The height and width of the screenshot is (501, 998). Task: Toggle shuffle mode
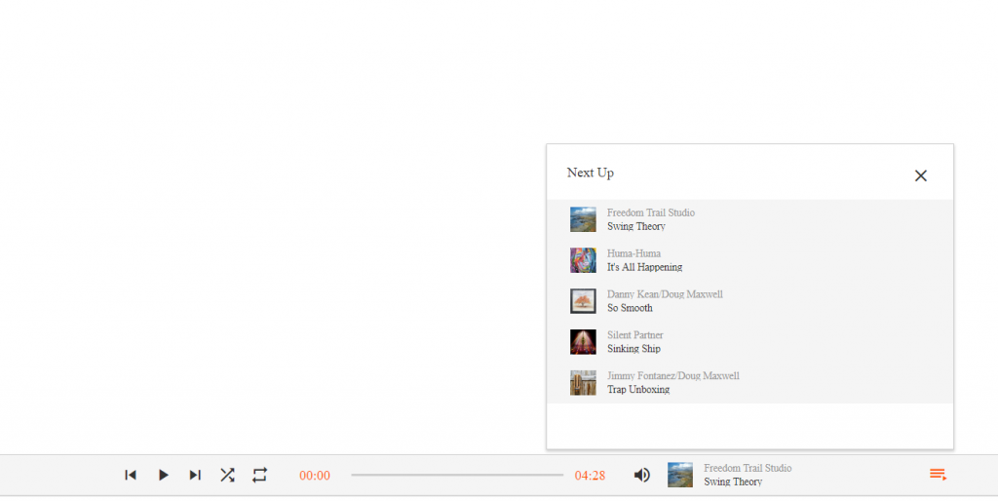(x=227, y=475)
